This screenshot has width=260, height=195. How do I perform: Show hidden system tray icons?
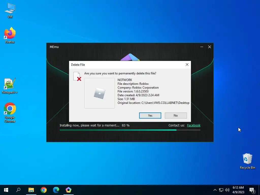(215, 190)
